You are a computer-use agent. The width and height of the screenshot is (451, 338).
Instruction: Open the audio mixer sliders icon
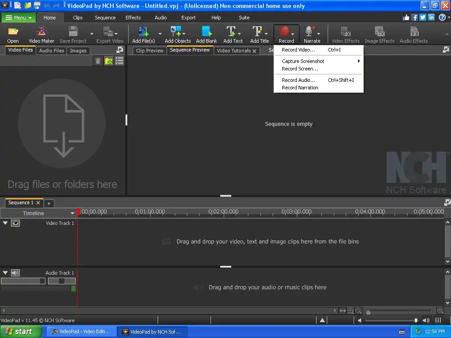coord(438,320)
